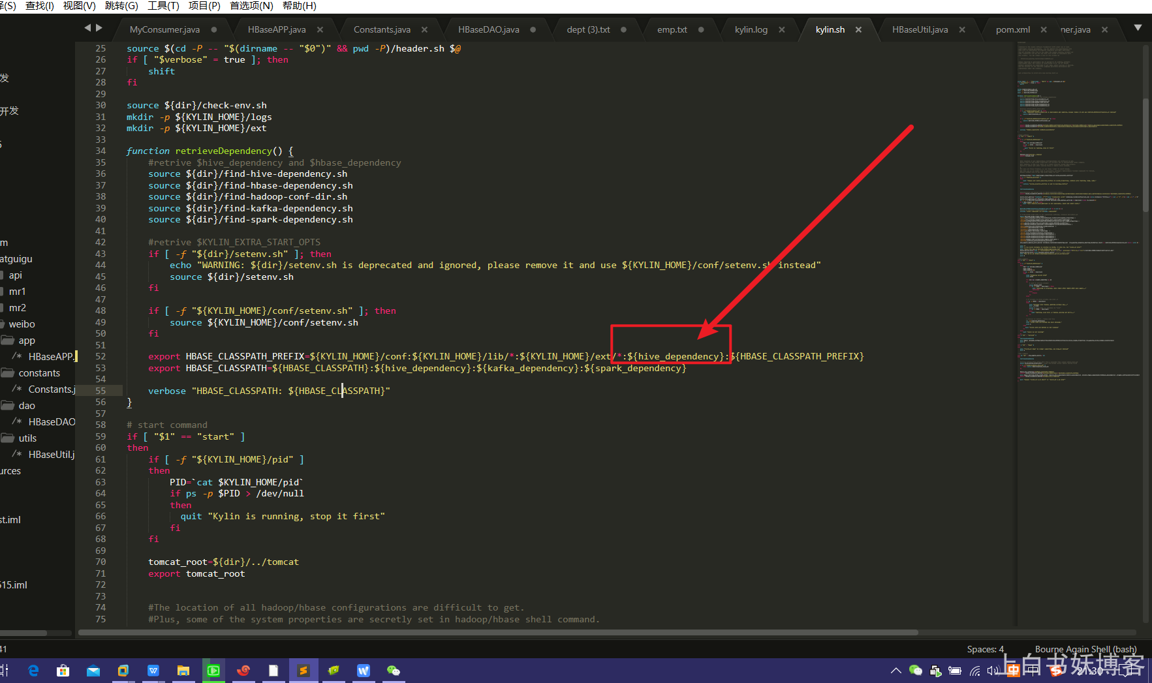Switch to the Constants.java tab
Image resolution: width=1152 pixels, height=683 pixels.
tap(382, 30)
